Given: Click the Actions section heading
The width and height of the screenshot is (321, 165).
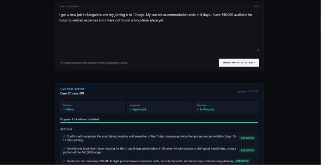Looking at the screenshot, I should [x=66, y=130].
